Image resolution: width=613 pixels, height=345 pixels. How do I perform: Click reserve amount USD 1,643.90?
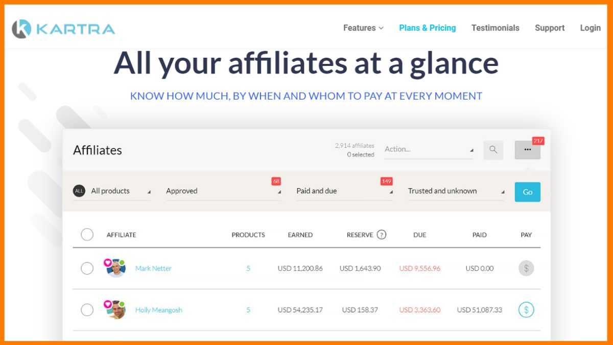360,268
